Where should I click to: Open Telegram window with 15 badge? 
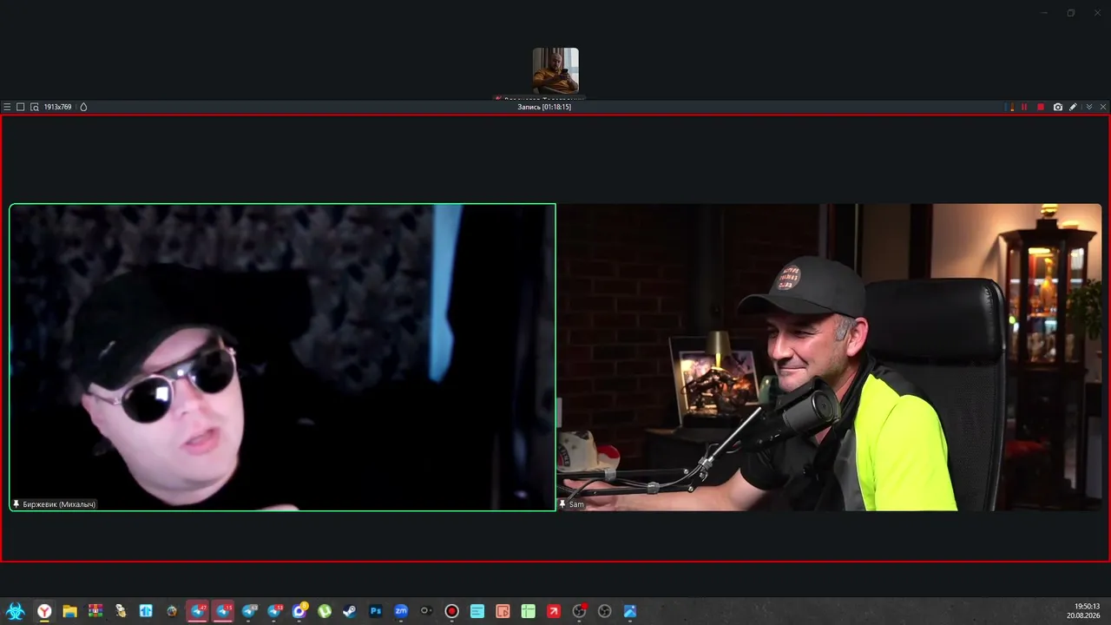click(x=223, y=611)
